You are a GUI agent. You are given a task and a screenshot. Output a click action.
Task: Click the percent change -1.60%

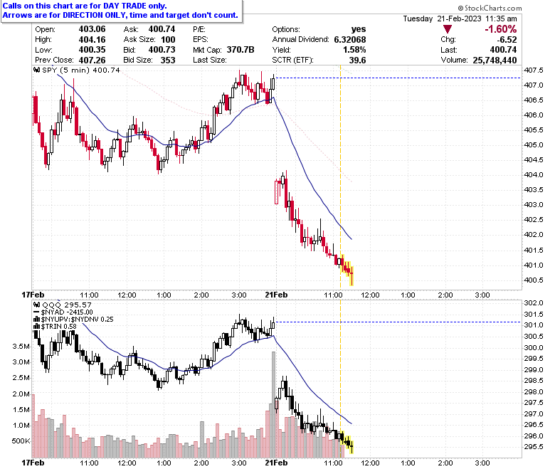[x=500, y=29]
